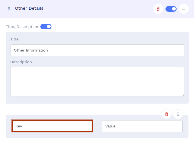Viewport: 194px width, 141px height.
Task: Turn off the Title, Description toggle
Action: tap(46, 27)
